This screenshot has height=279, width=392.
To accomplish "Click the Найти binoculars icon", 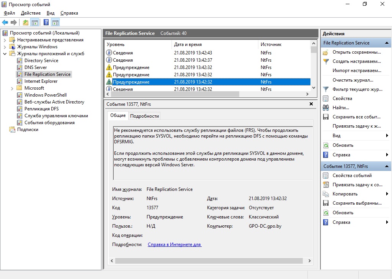I will [x=325, y=108].
